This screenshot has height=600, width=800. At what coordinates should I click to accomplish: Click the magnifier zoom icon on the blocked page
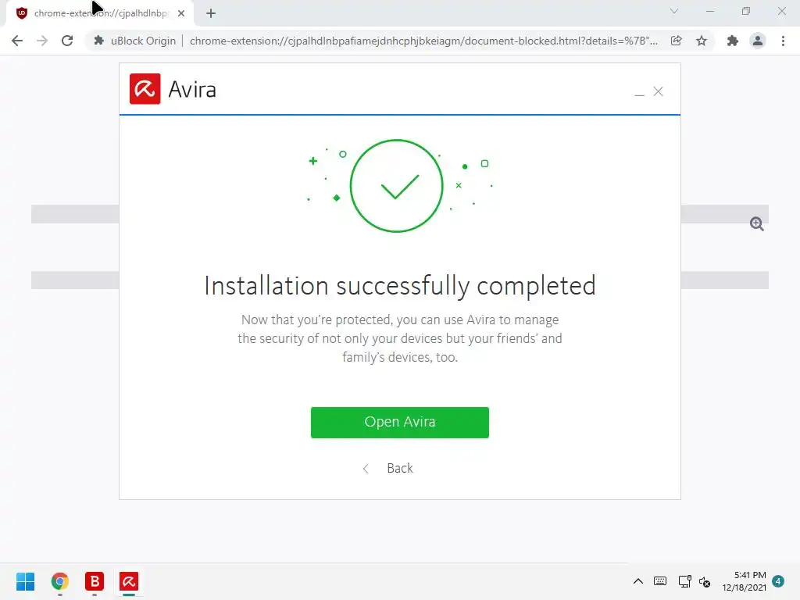click(756, 223)
